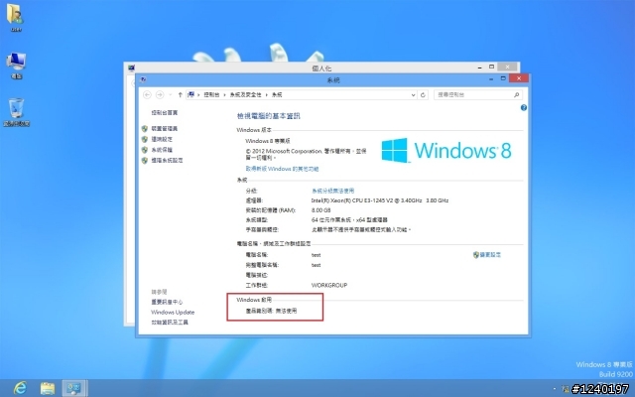The width and height of the screenshot is (635, 397).
Task: Click the magnifier search icon
Action: coord(516,95)
